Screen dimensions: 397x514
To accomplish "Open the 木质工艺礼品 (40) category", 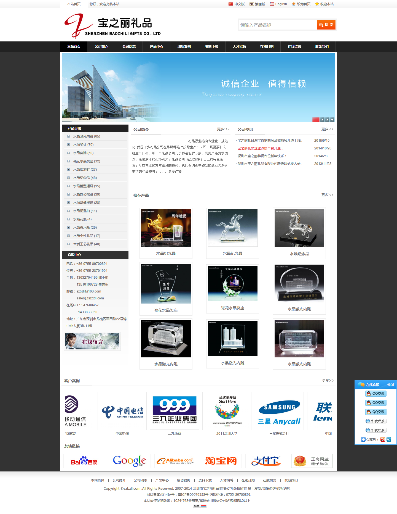I will (87, 244).
